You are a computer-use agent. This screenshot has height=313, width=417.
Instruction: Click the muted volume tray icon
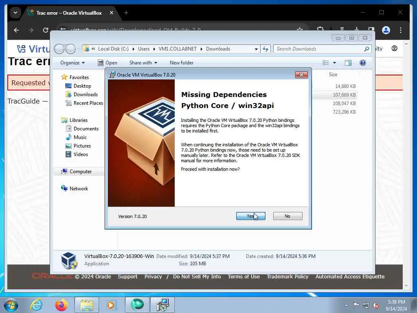pyautogui.click(x=376, y=305)
